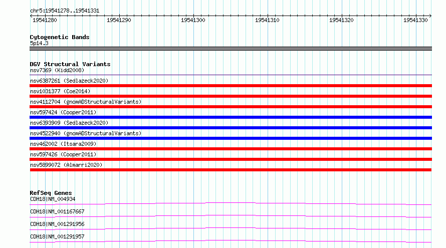This screenshot has width=446, height=248.
Task: Open variant nsv4112704 (gnomADStructuralVariants) label
Action: tap(86, 102)
